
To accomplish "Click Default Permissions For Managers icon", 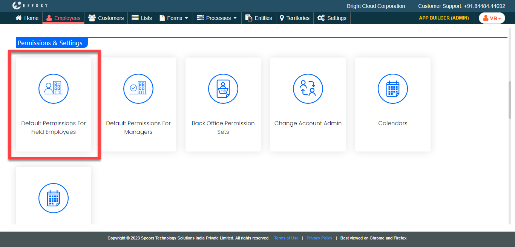I will (138, 89).
